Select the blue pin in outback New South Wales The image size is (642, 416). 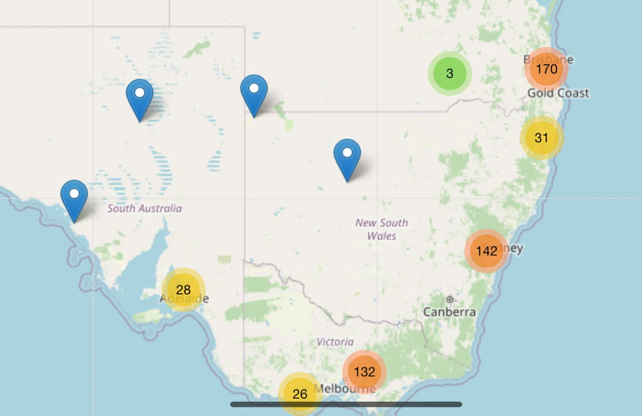click(347, 160)
